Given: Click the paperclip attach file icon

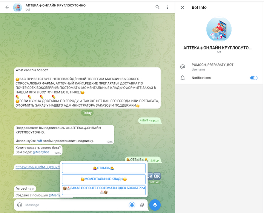Looking at the screenshot, I should [142, 205].
